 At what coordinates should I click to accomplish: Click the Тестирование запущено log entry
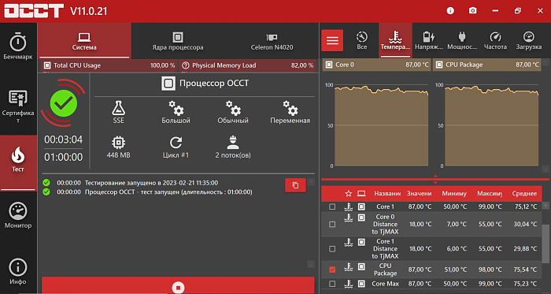click(151, 183)
